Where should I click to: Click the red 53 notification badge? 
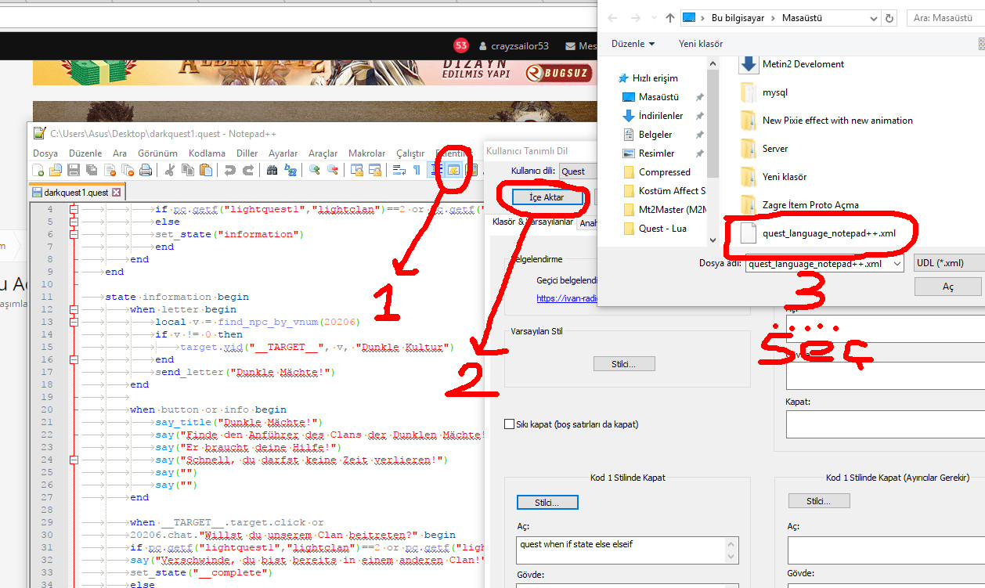coord(461,45)
